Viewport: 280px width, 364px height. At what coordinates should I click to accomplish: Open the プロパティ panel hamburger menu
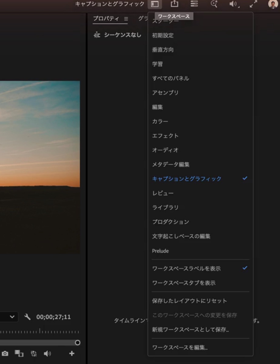(x=126, y=19)
